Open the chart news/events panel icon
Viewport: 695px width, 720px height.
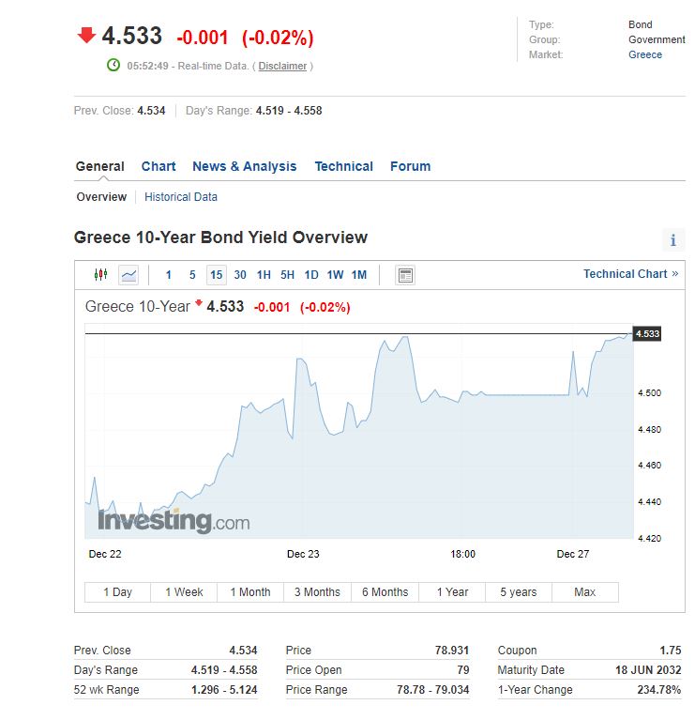(x=405, y=275)
